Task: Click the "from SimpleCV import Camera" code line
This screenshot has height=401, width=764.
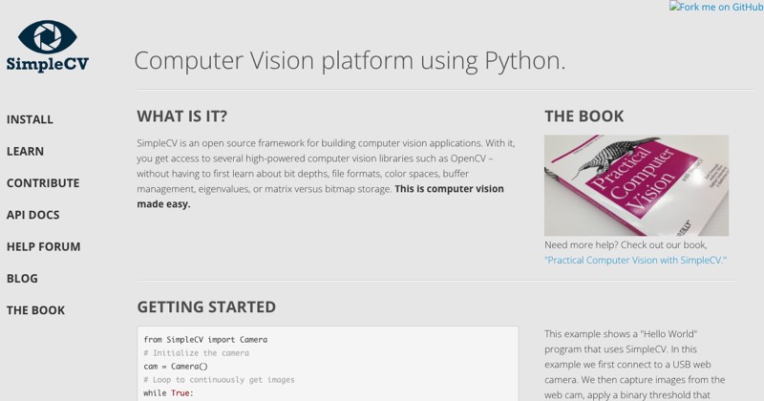Action: pos(205,340)
